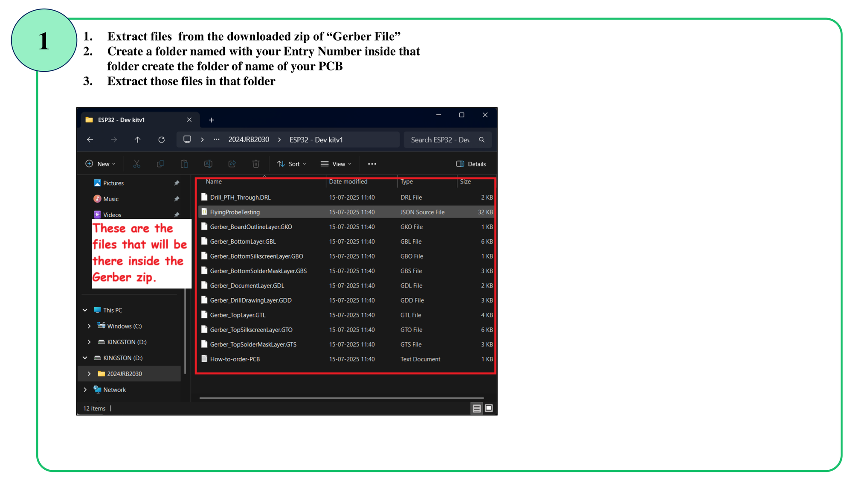Click the horizontal scrollbar of file list
Viewport: 853px width, 480px height.
342,398
